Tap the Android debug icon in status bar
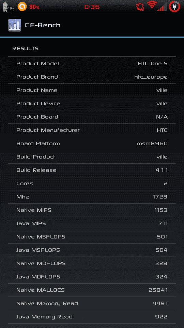Screen dimensions: 184x328 click(x=8, y=6)
